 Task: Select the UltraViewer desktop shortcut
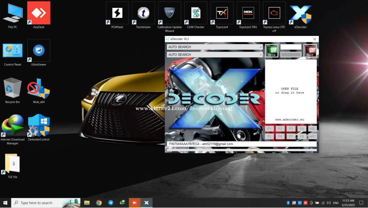(39, 53)
